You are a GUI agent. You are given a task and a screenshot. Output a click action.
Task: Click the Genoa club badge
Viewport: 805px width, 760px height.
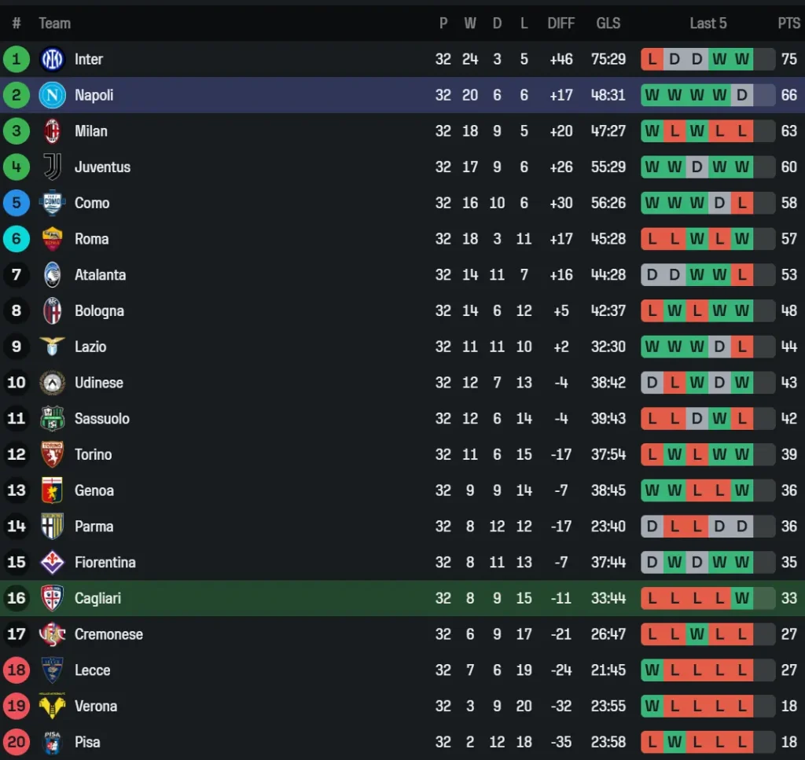[52, 490]
